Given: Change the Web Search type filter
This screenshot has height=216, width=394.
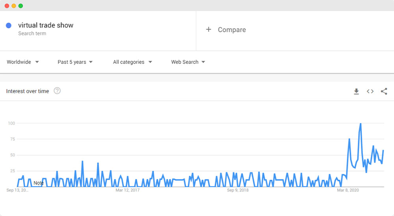Looking at the screenshot, I should 188,62.
